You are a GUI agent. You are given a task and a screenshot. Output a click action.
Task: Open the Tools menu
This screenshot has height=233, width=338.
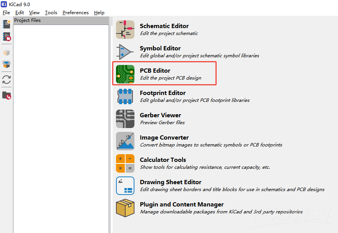coord(51,13)
